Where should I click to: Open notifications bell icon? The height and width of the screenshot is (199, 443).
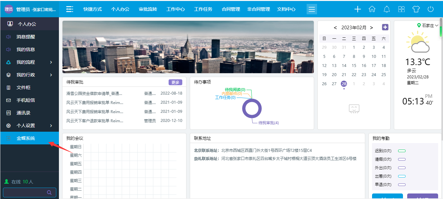point(387,9)
